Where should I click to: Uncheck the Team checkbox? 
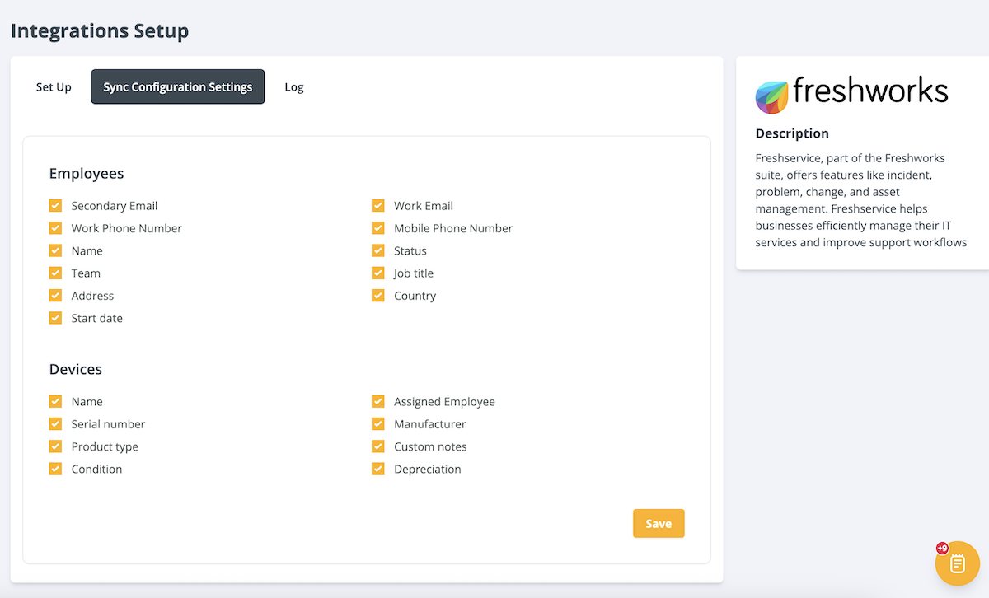coord(56,273)
